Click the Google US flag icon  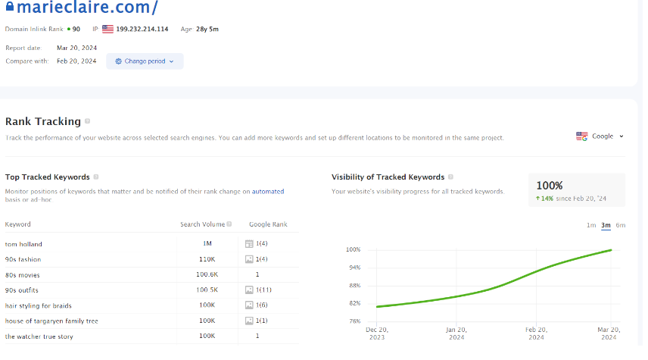(x=582, y=136)
